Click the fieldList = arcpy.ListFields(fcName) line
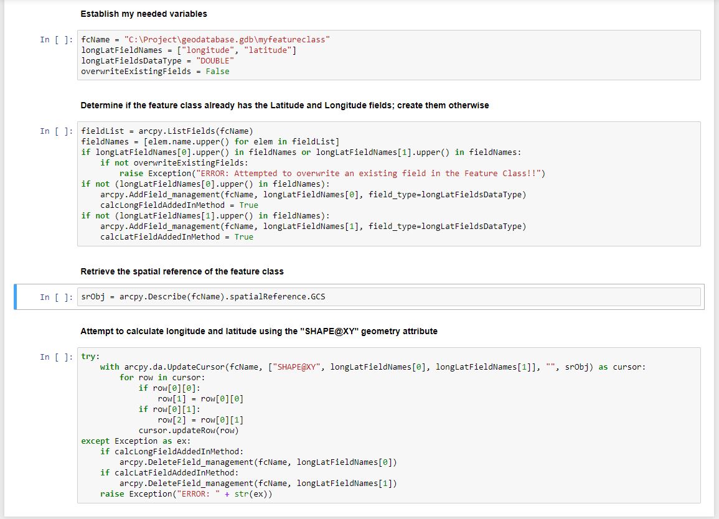This screenshot has height=519, width=719. [167, 131]
